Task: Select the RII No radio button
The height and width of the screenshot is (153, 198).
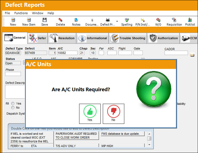Action: pos(13,108)
